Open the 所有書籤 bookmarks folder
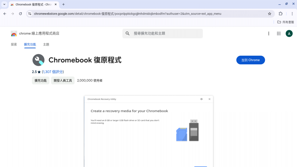Screen dimensions: 297x167 (286, 22)
